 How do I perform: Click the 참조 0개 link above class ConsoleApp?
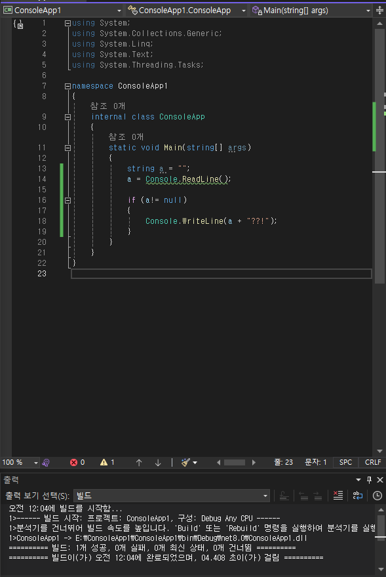tap(108, 106)
